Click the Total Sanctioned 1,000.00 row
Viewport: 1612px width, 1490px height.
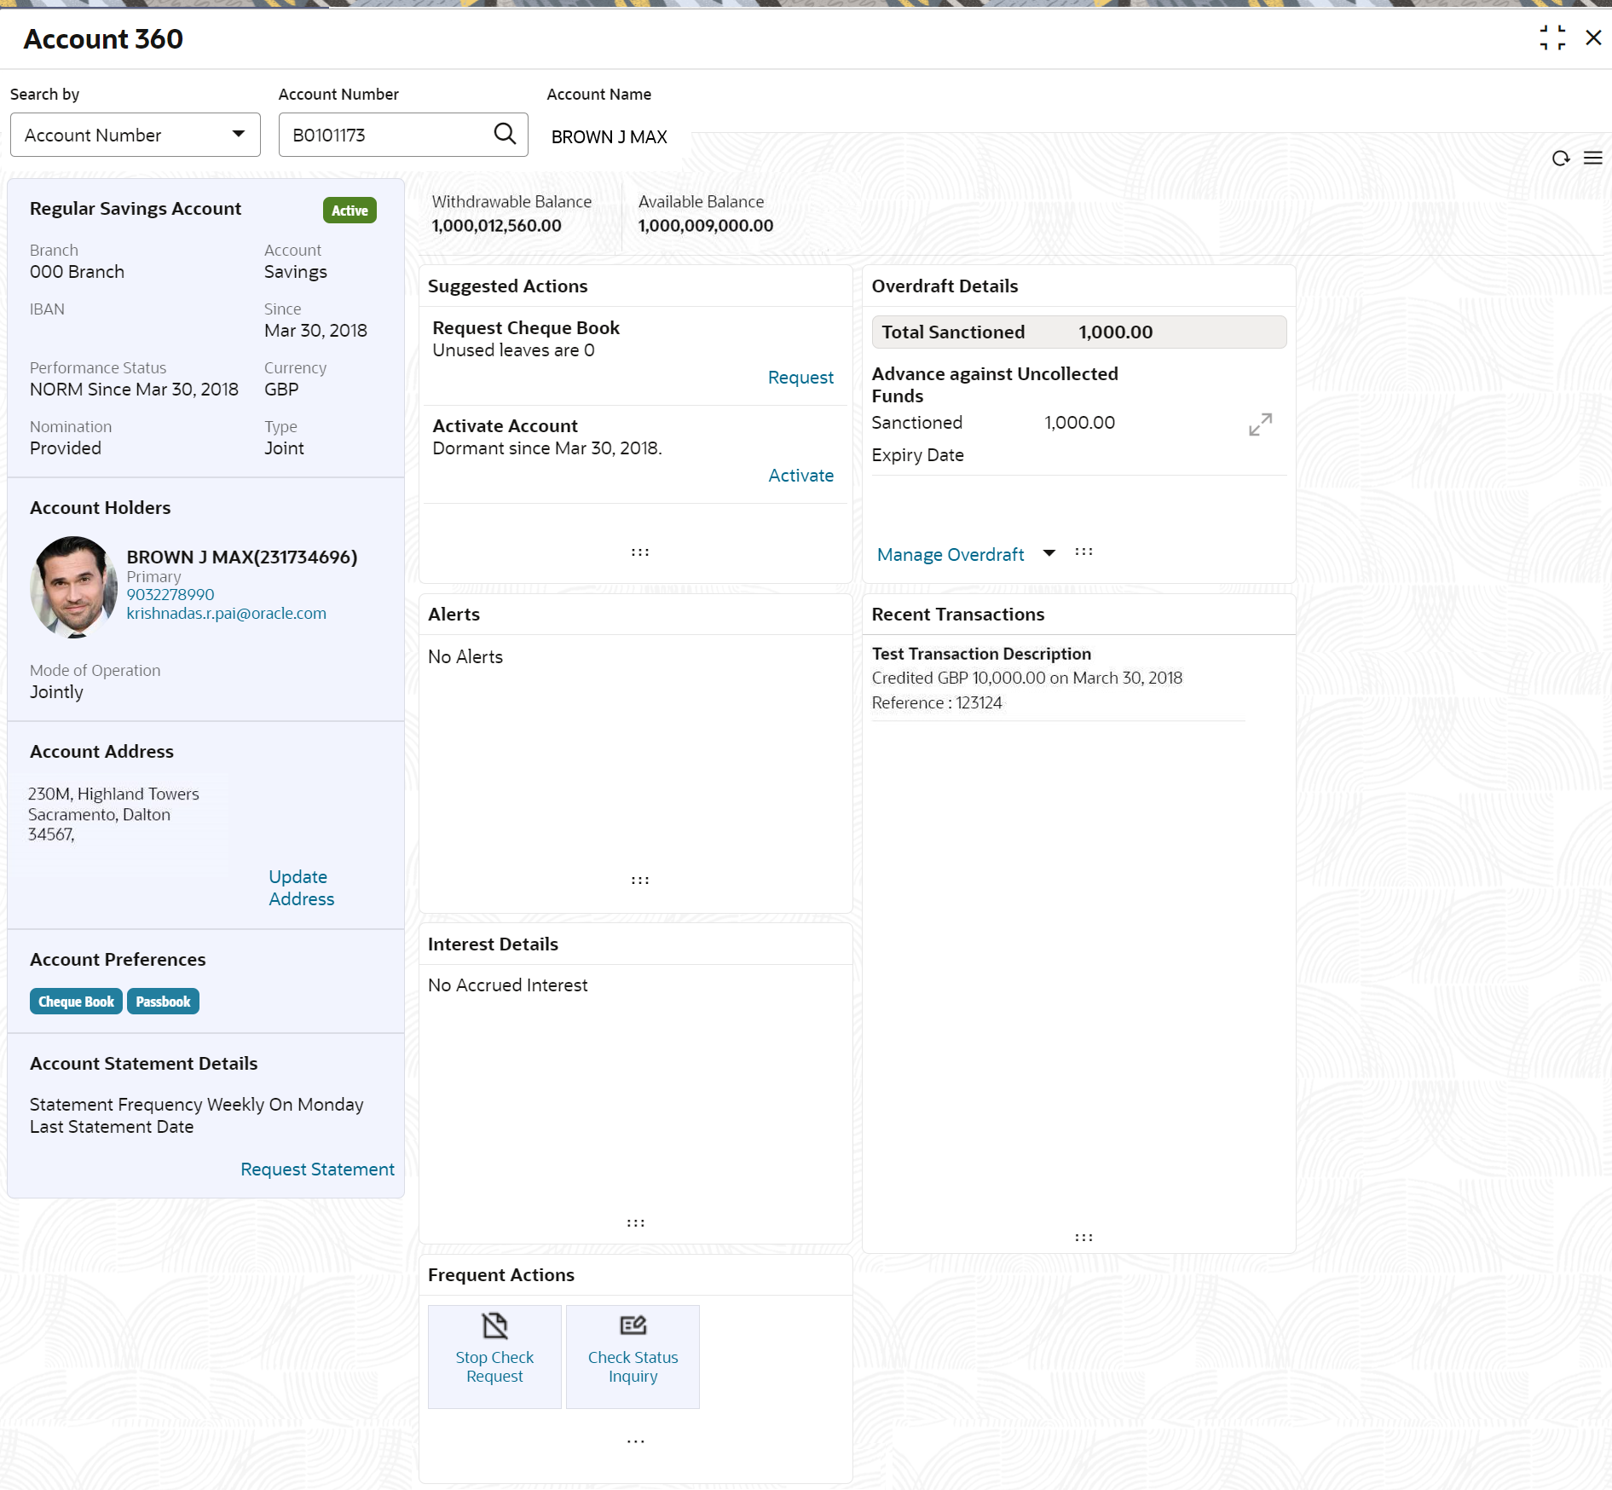1078,332
